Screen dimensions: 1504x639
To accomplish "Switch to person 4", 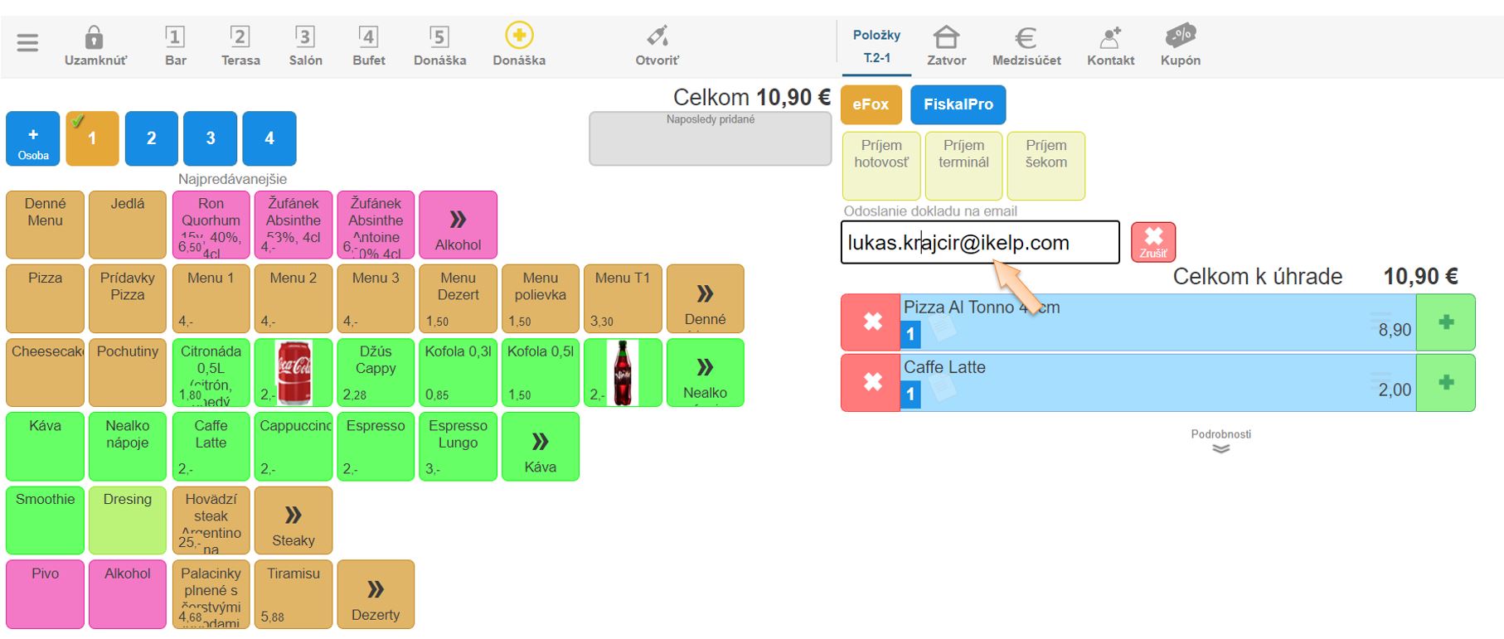I will [269, 138].
